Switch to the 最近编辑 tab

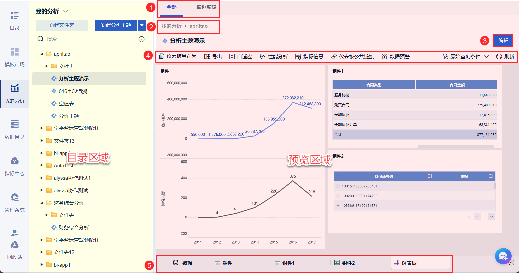(206, 7)
